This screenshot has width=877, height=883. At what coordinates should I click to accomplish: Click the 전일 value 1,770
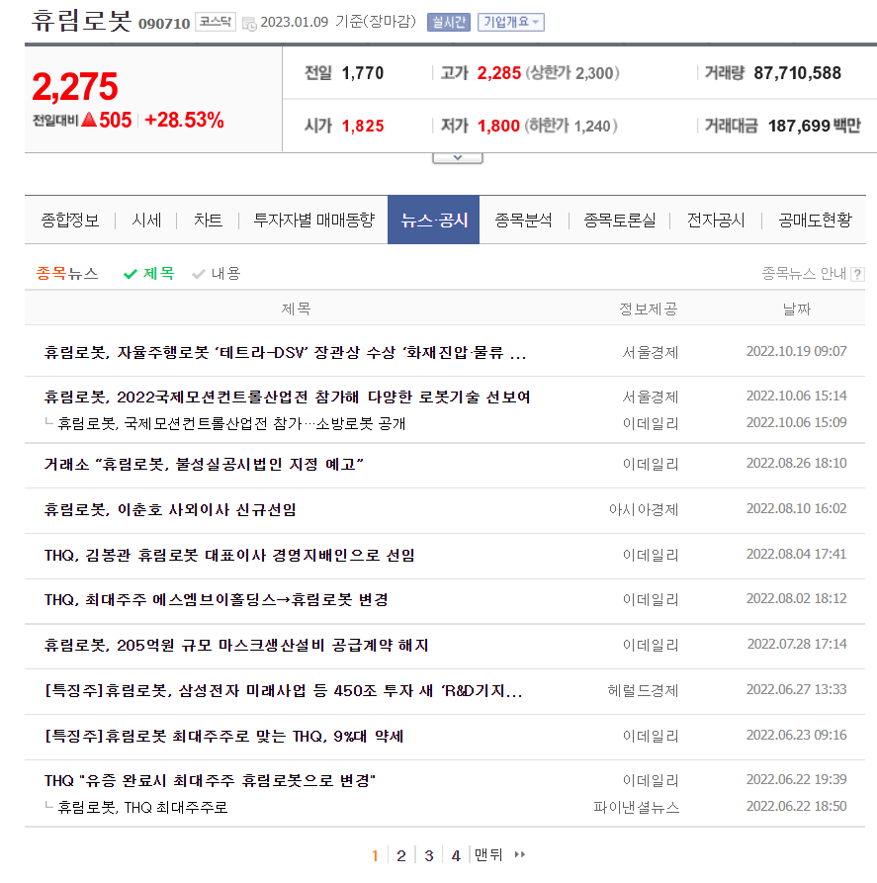tap(363, 73)
